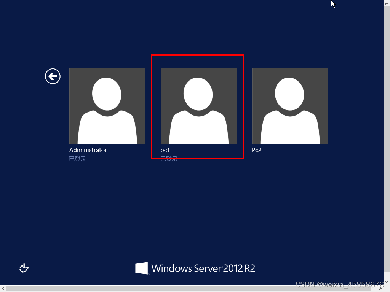Click the scroll left arrow

pos(3,289)
